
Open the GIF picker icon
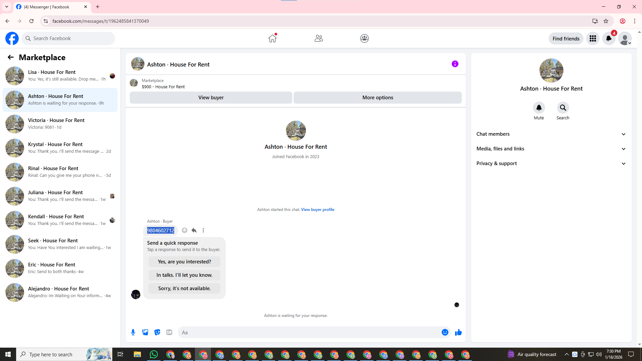pyautogui.click(x=169, y=332)
